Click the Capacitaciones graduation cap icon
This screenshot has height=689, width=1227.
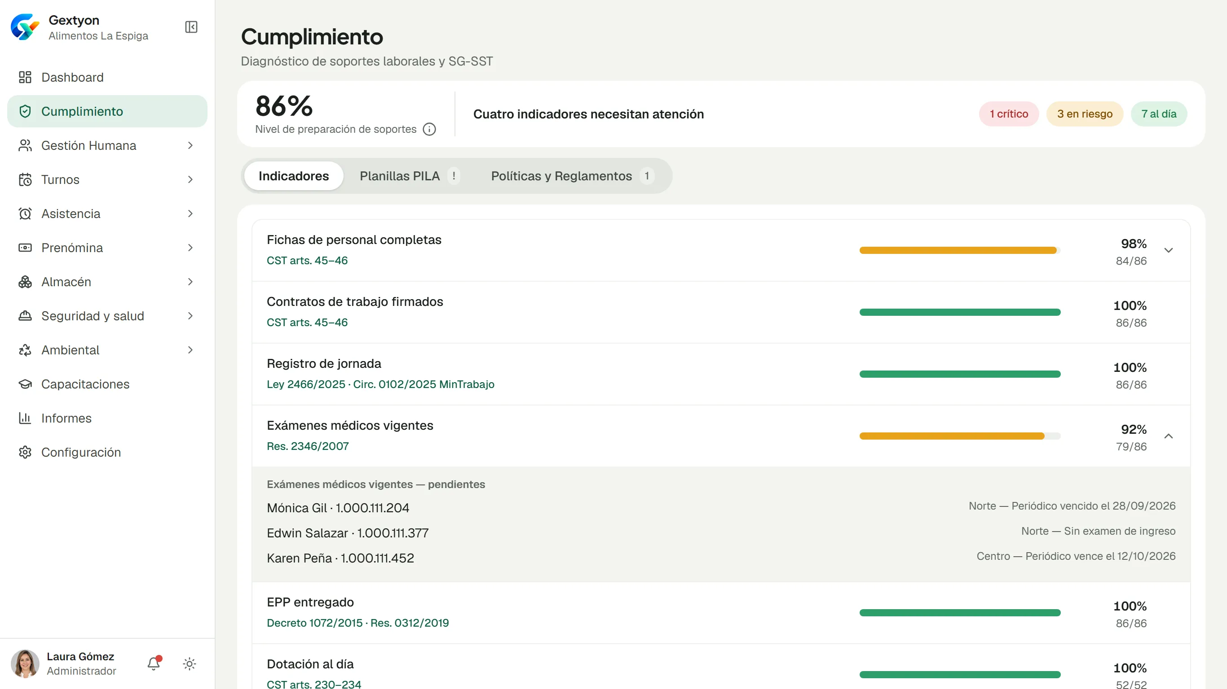(x=25, y=384)
